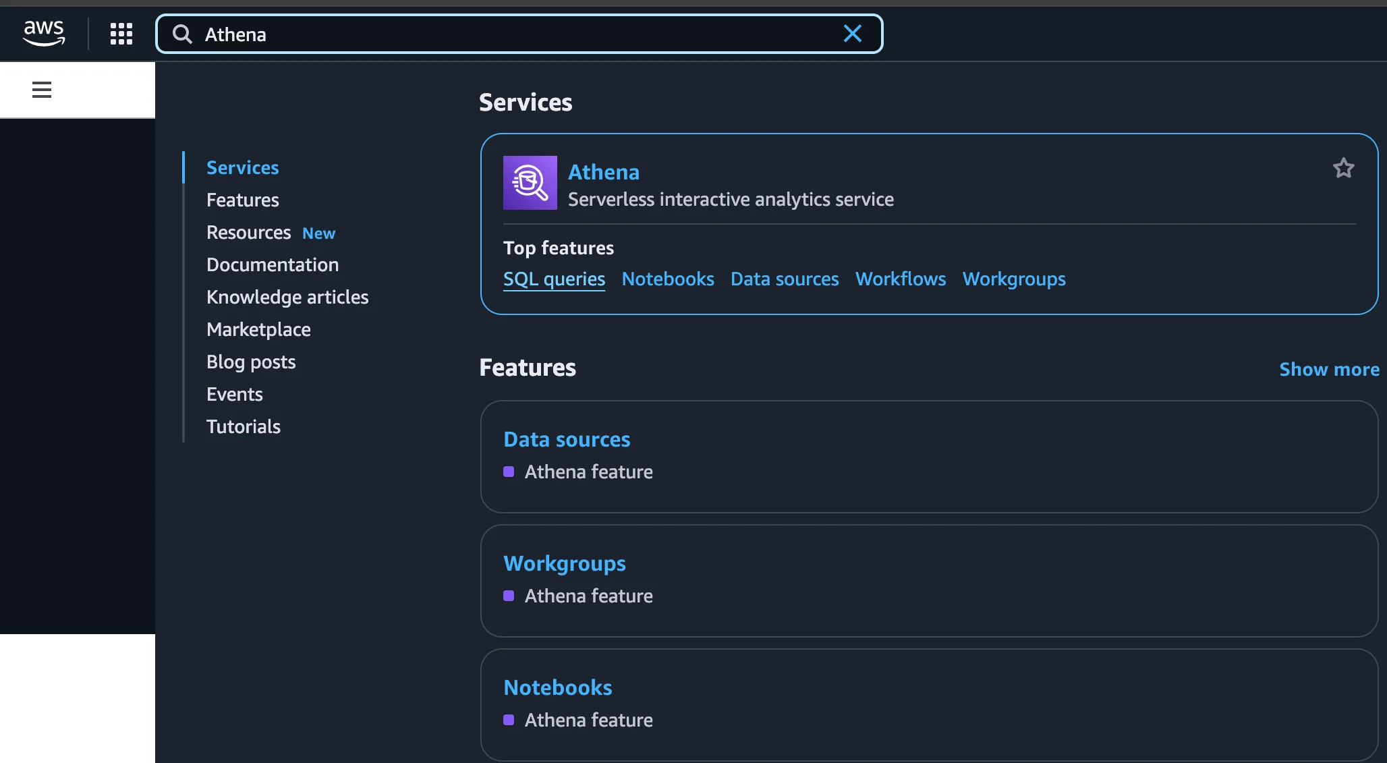Click the Athena service icon

point(530,183)
